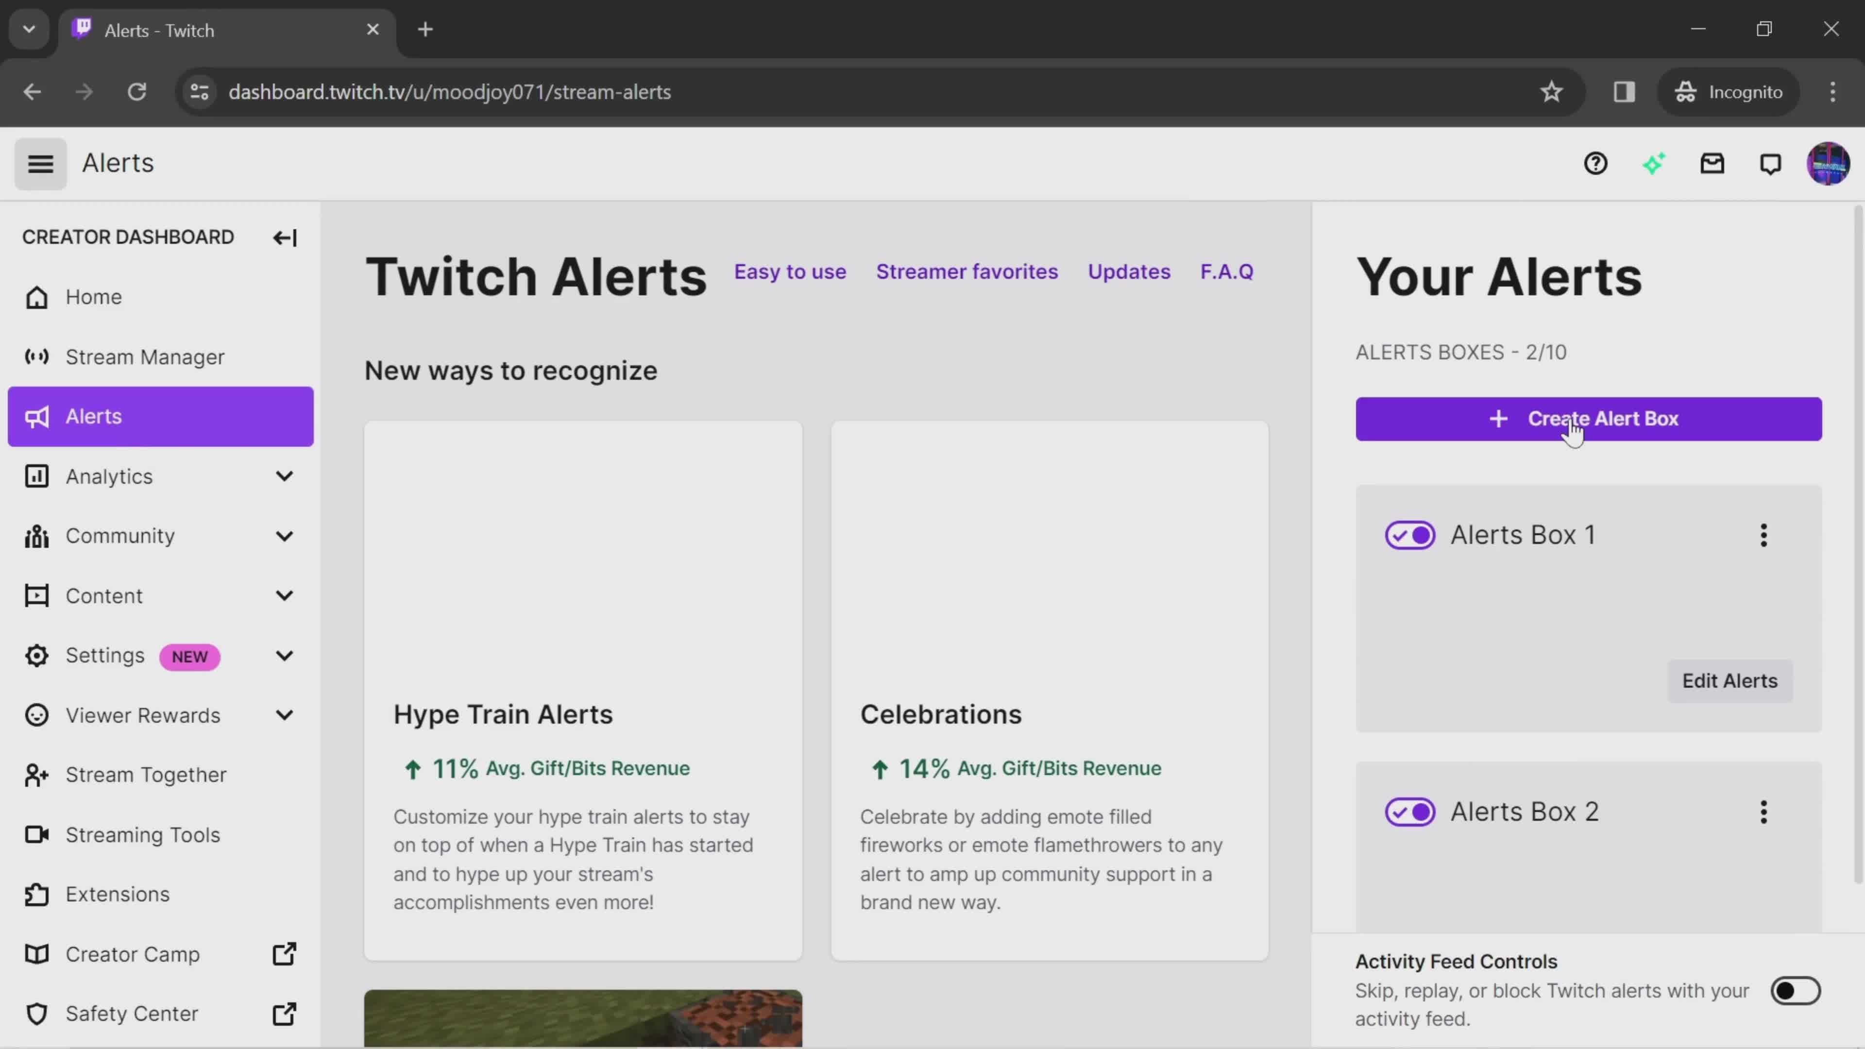
Task: Click the Analytics chart icon
Action: coord(36,476)
